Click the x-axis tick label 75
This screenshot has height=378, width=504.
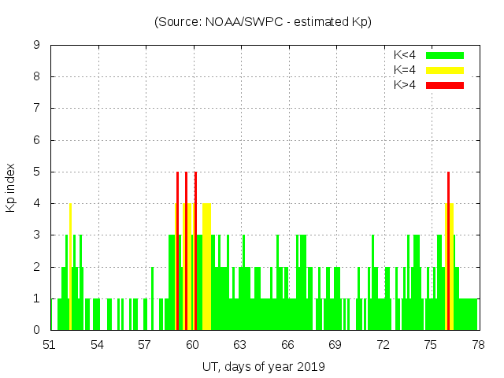430,344
